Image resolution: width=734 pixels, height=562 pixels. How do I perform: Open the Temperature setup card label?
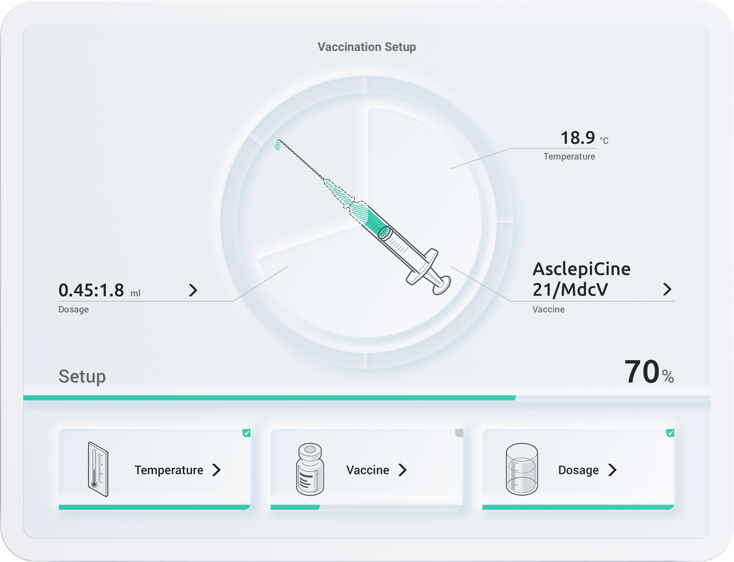pos(169,470)
